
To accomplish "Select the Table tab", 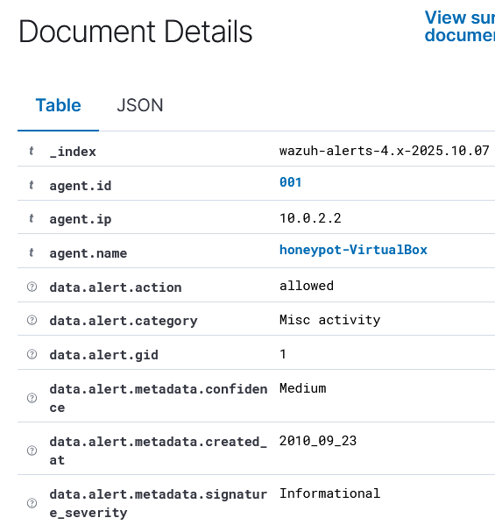I will (58, 105).
